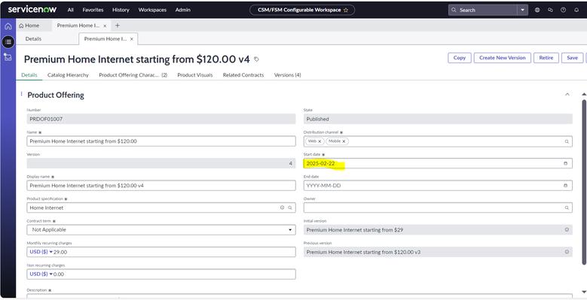Remove the Web distribution channel chip
The height and width of the screenshot is (300, 587).
(x=319, y=141)
